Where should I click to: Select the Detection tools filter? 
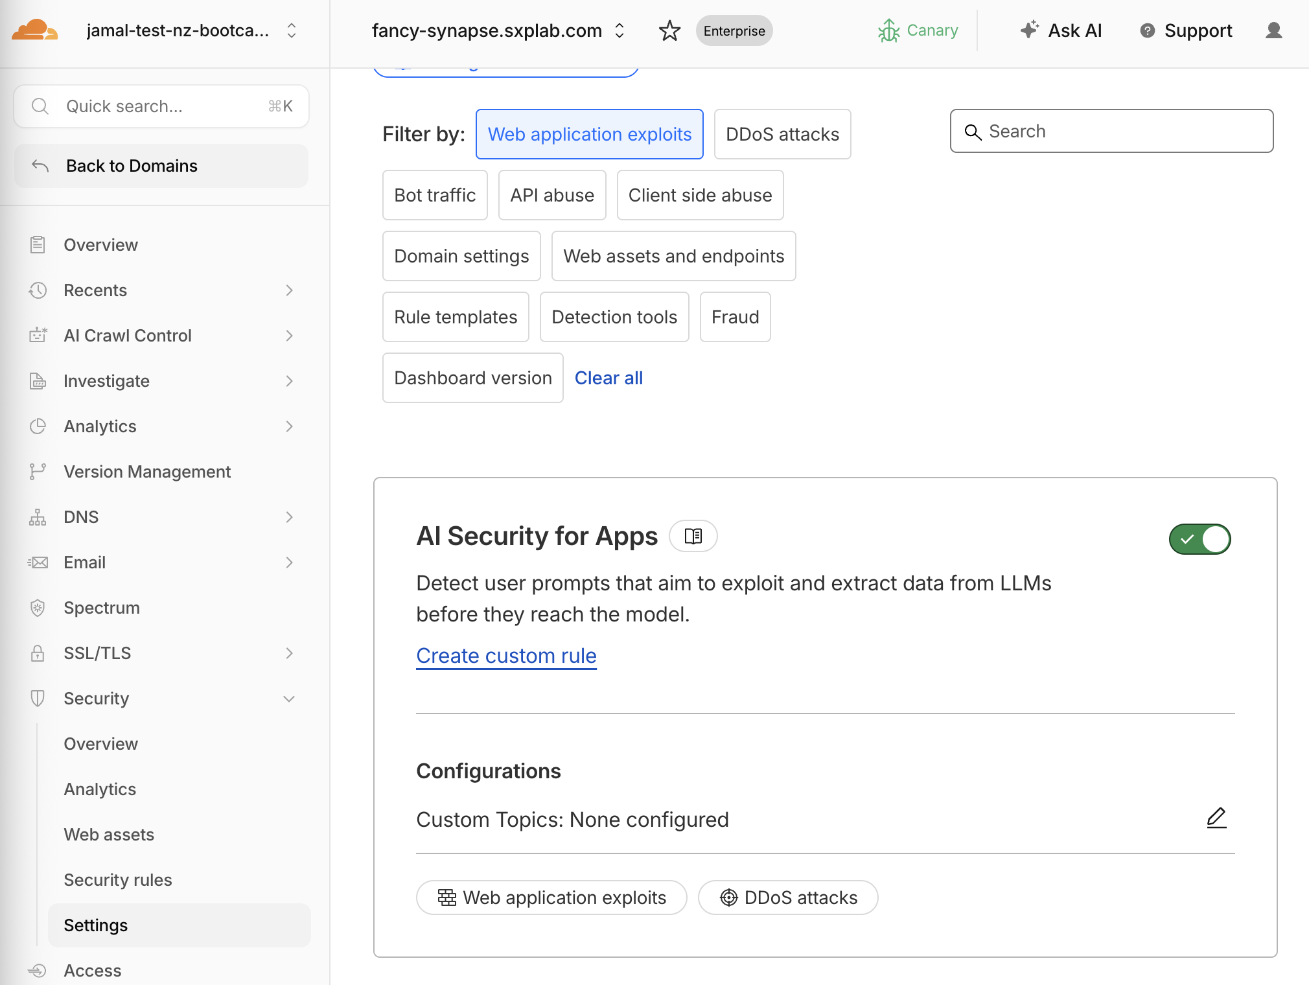pyautogui.click(x=614, y=317)
